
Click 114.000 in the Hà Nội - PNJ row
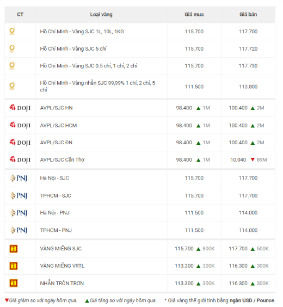tap(248, 213)
